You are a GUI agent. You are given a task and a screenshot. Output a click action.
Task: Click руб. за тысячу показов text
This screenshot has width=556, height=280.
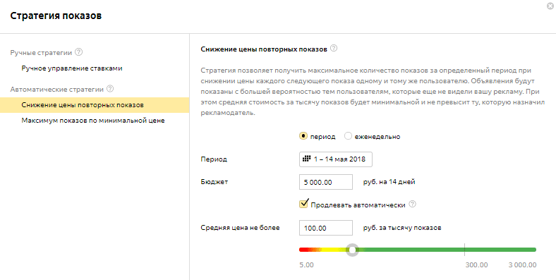[402, 228]
